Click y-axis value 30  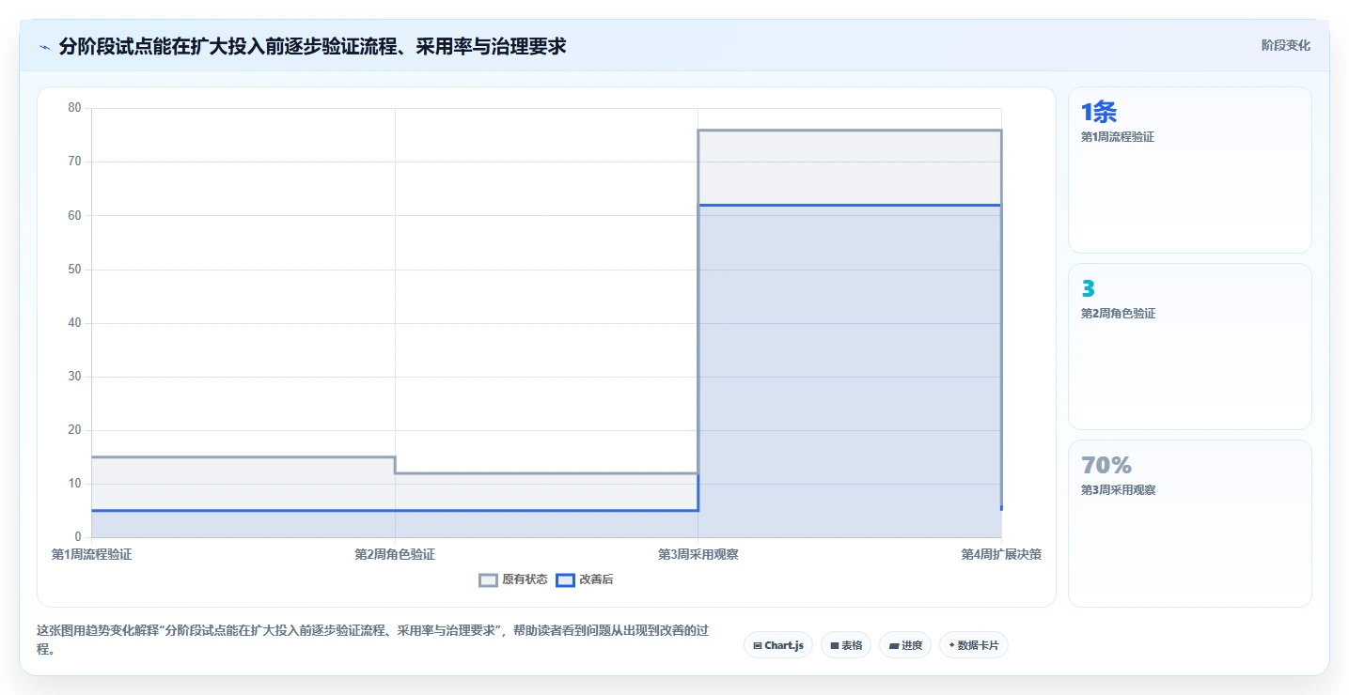click(x=75, y=376)
